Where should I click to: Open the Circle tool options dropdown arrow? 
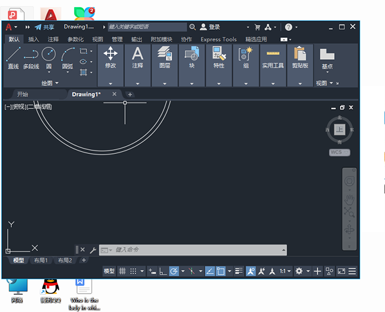click(x=49, y=72)
